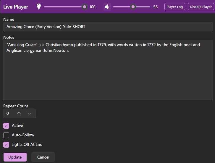Click the volume value 55

(x=155, y=7)
